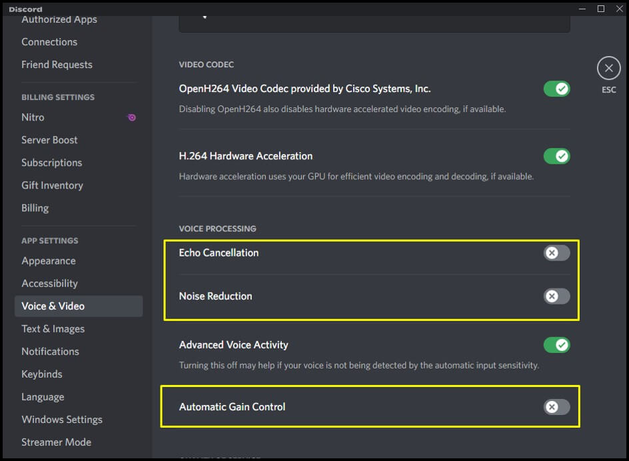This screenshot has width=629, height=461.
Task: Enable Automatic Gain Control toggle
Action: pos(556,407)
